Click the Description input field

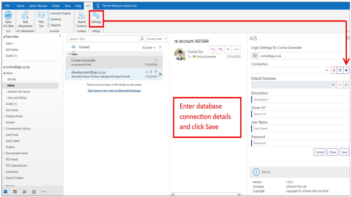(x=300, y=100)
